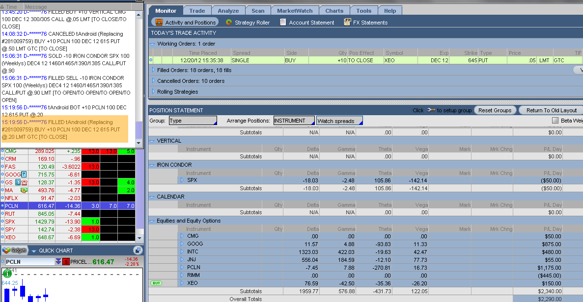Enable the Beta Weighting checkbox

point(555,121)
